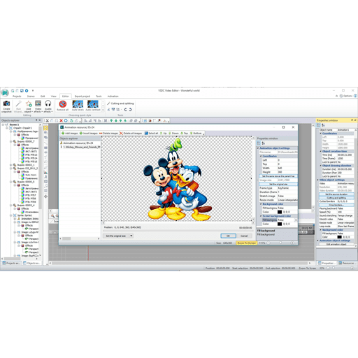Click Top arrow in animation dialog toolbar
358x358 pixels.
(x=184, y=134)
